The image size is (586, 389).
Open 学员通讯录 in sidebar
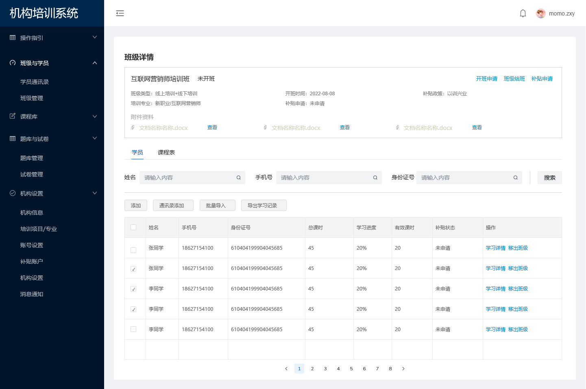pos(35,82)
